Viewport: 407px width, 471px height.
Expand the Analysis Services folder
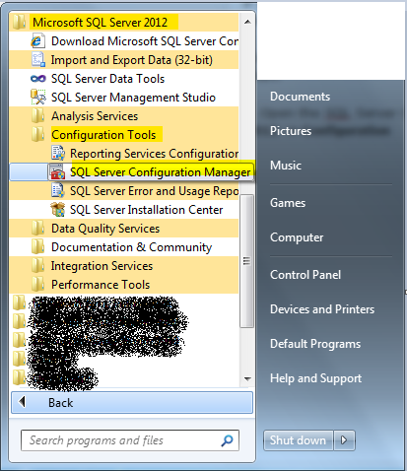click(x=124, y=116)
